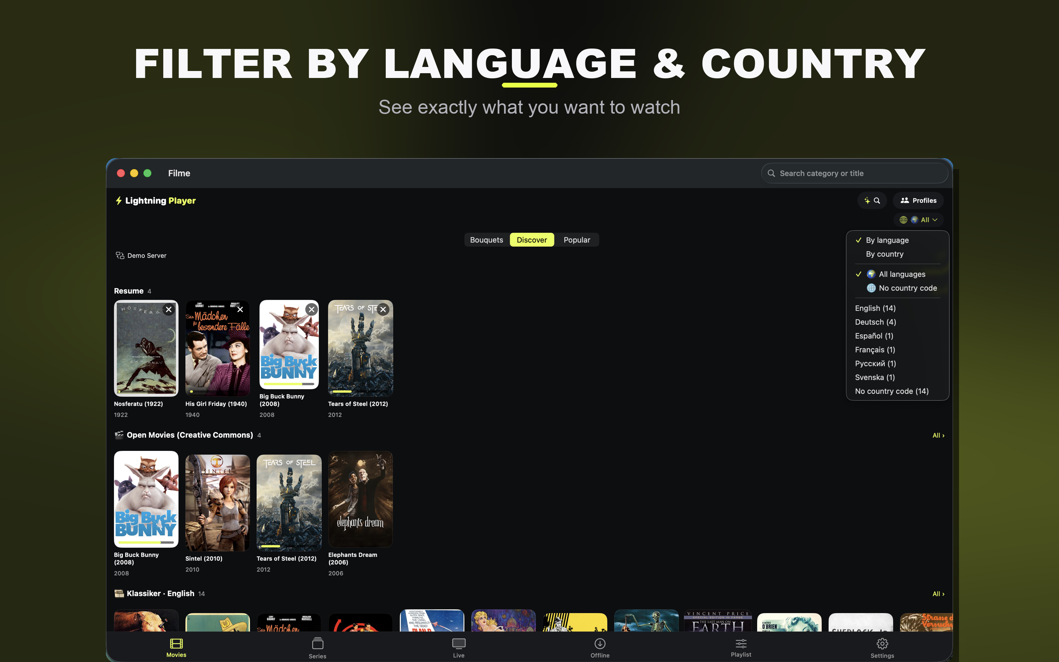Viewport: 1059px width, 662px height.
Task: Click the Demo Server label
Action: [x=147, y=256]
